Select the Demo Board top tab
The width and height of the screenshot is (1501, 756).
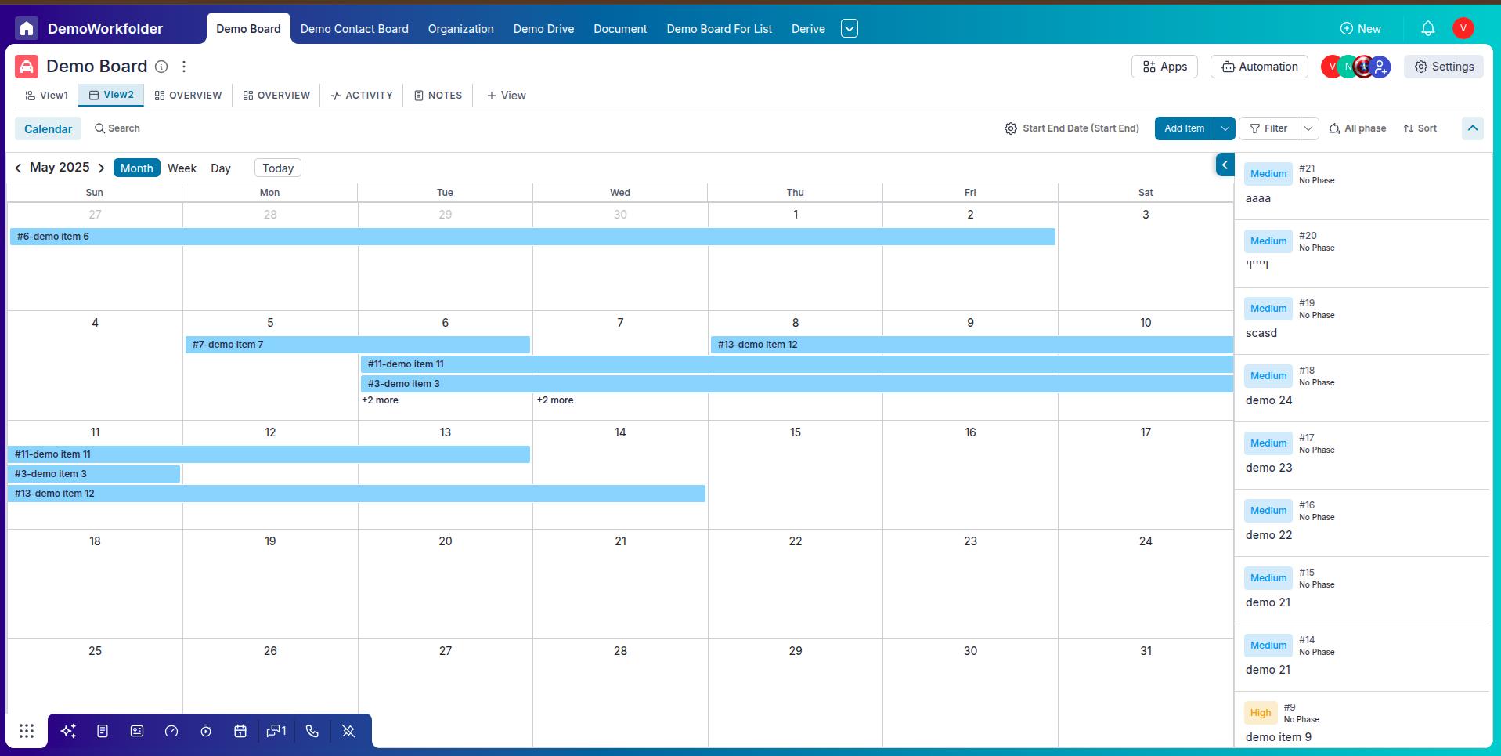[x=248, y=29]
